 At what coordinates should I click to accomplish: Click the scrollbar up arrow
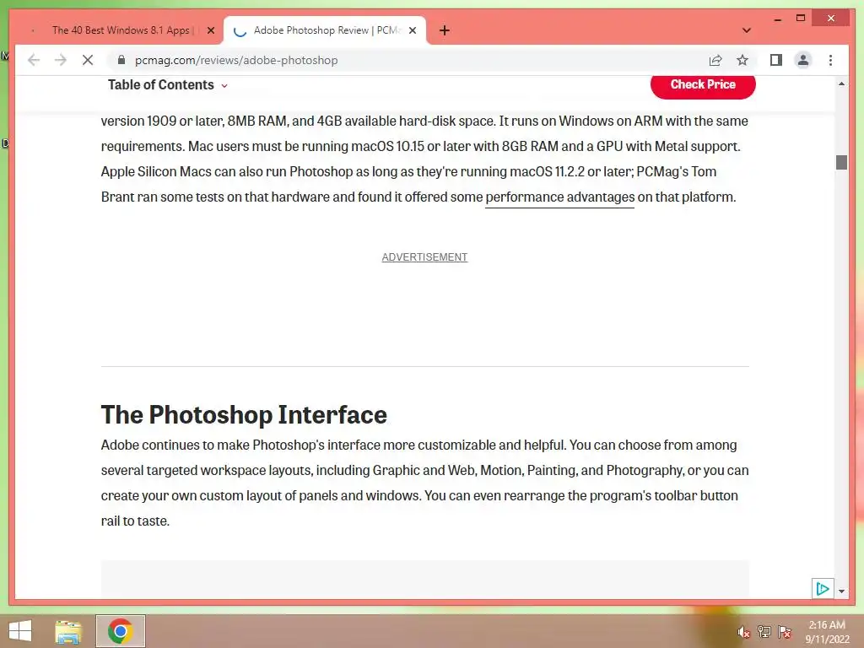point(841,84)
